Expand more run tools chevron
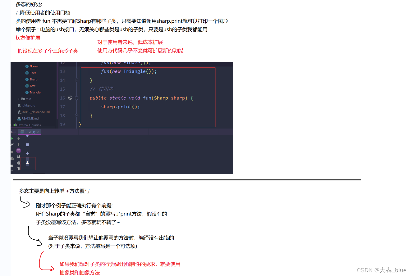 tap(12, 170)
